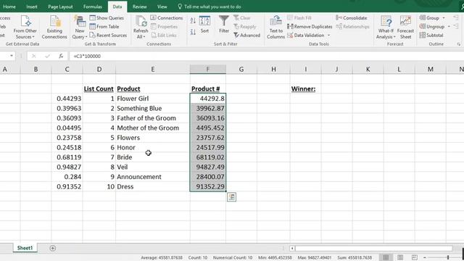The height and width of the screenshot is (261, 464).
Task: Open the Name Box dropdown
Action: point(12,56)
